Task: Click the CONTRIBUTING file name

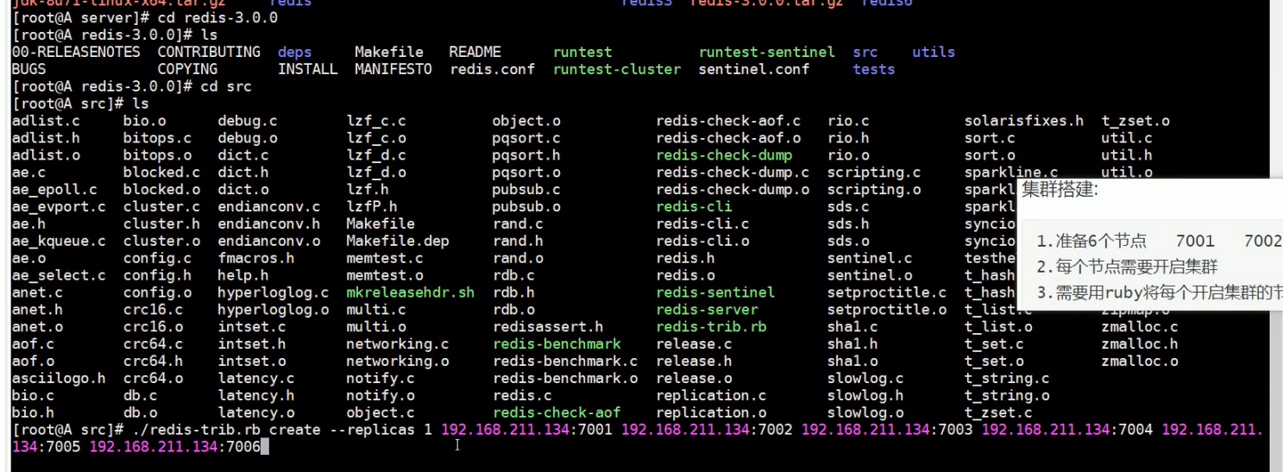Action: [x=209, y=52]
